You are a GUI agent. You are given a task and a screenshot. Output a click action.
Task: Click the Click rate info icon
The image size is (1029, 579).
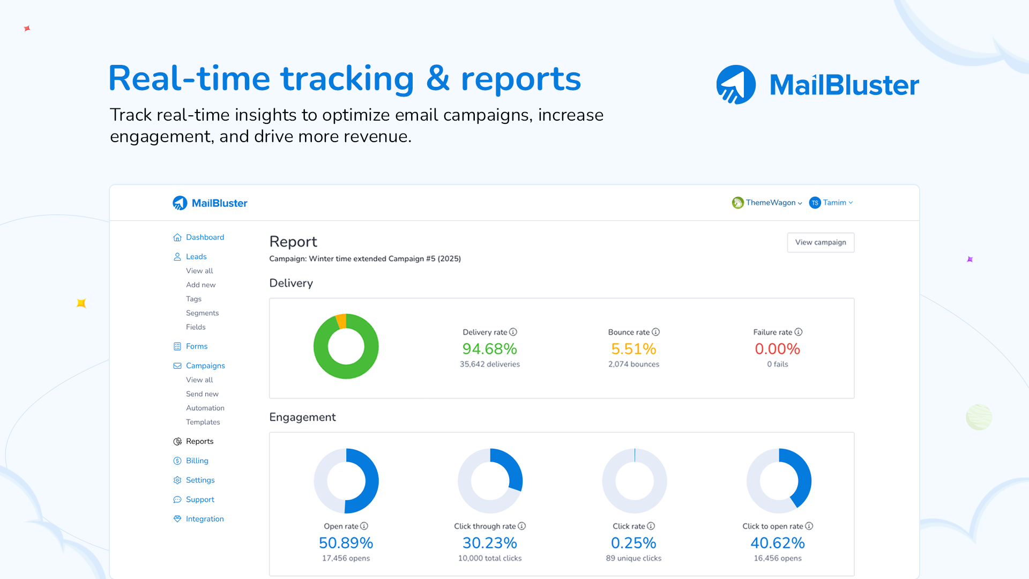(651, 526)
